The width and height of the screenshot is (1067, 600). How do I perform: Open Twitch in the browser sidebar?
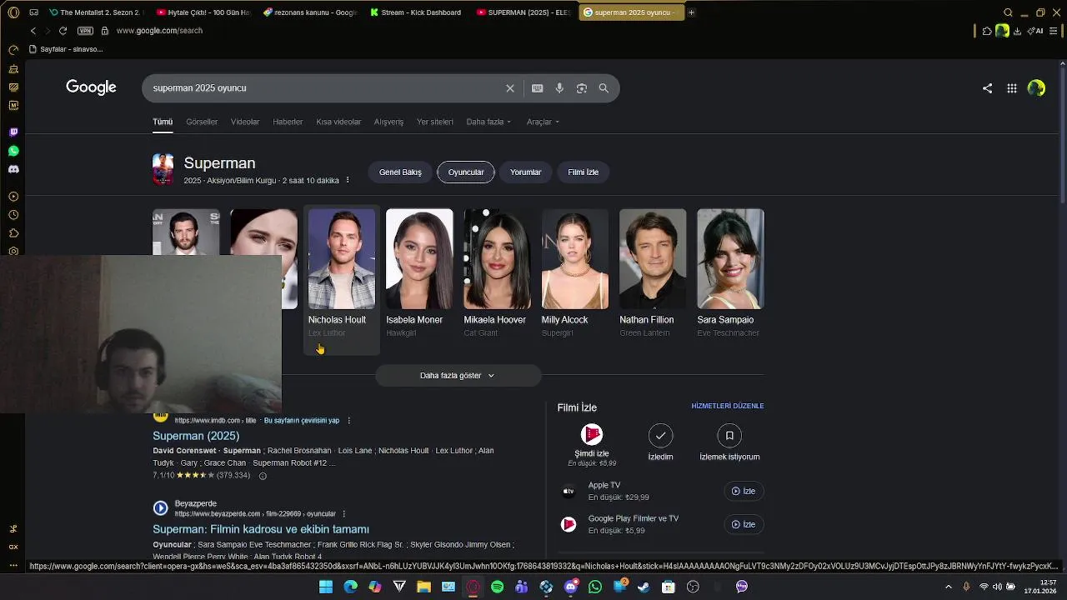click(x=13, y=132)
